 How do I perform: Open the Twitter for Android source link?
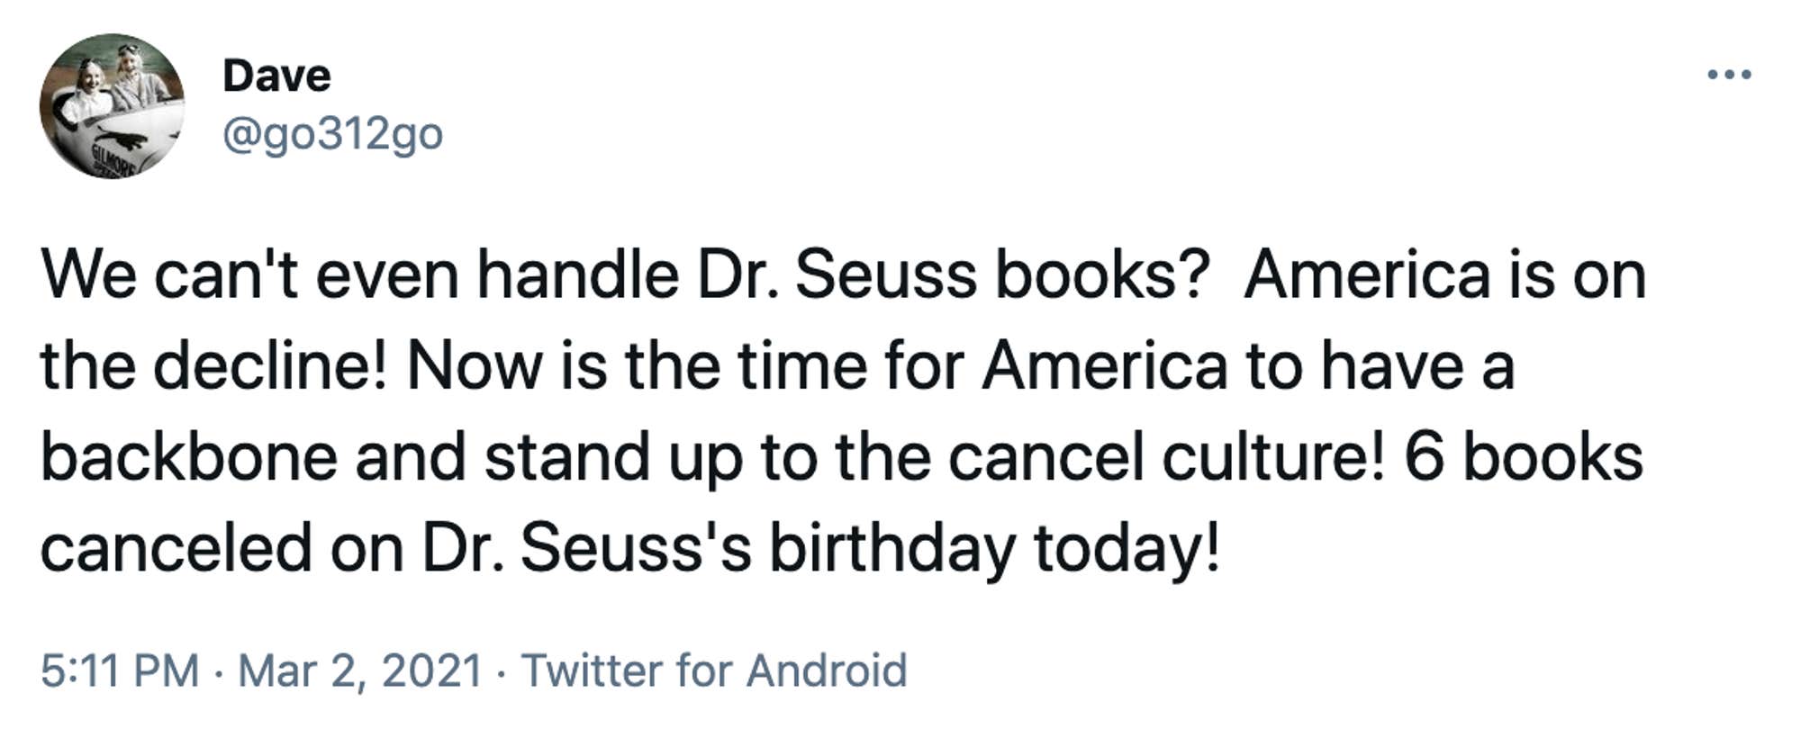(x=714, y=670)
